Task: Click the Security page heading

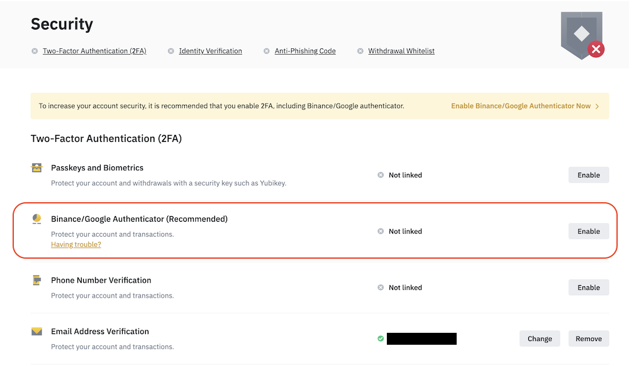Action: (x=62, y=24)
